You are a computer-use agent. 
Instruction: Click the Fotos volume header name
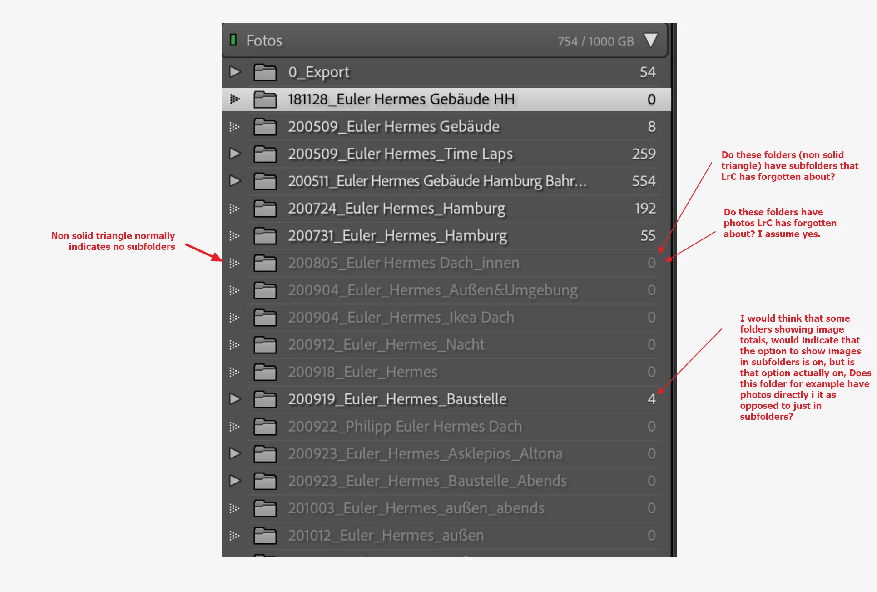tap(264, 40)
